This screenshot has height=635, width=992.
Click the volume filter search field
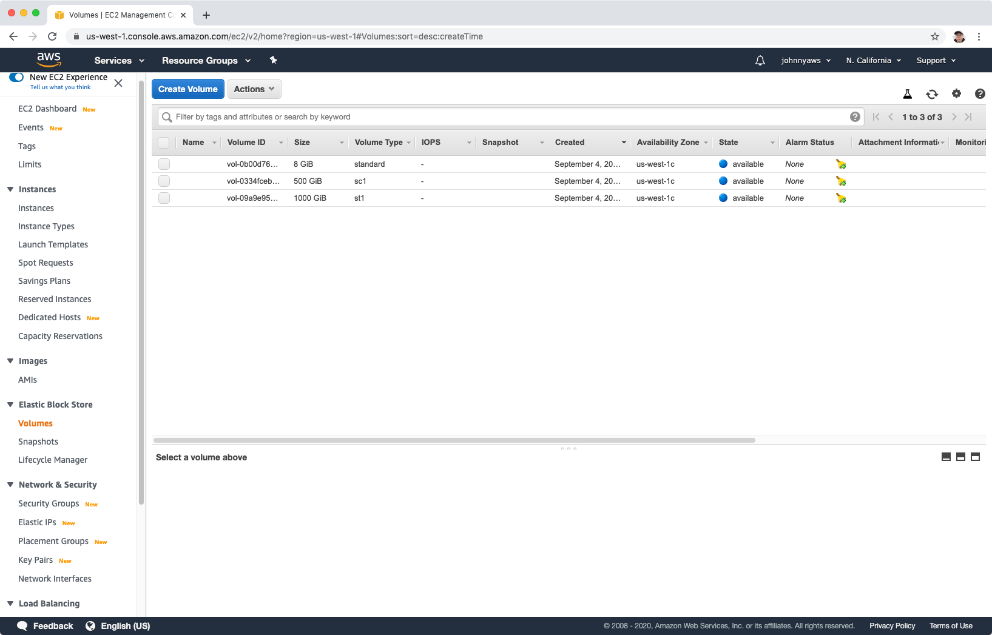tap(511, 117)
